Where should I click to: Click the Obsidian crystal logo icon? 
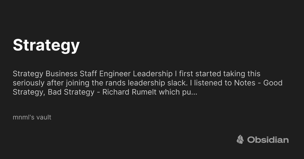pyautogui.click(x=240, y=139)
